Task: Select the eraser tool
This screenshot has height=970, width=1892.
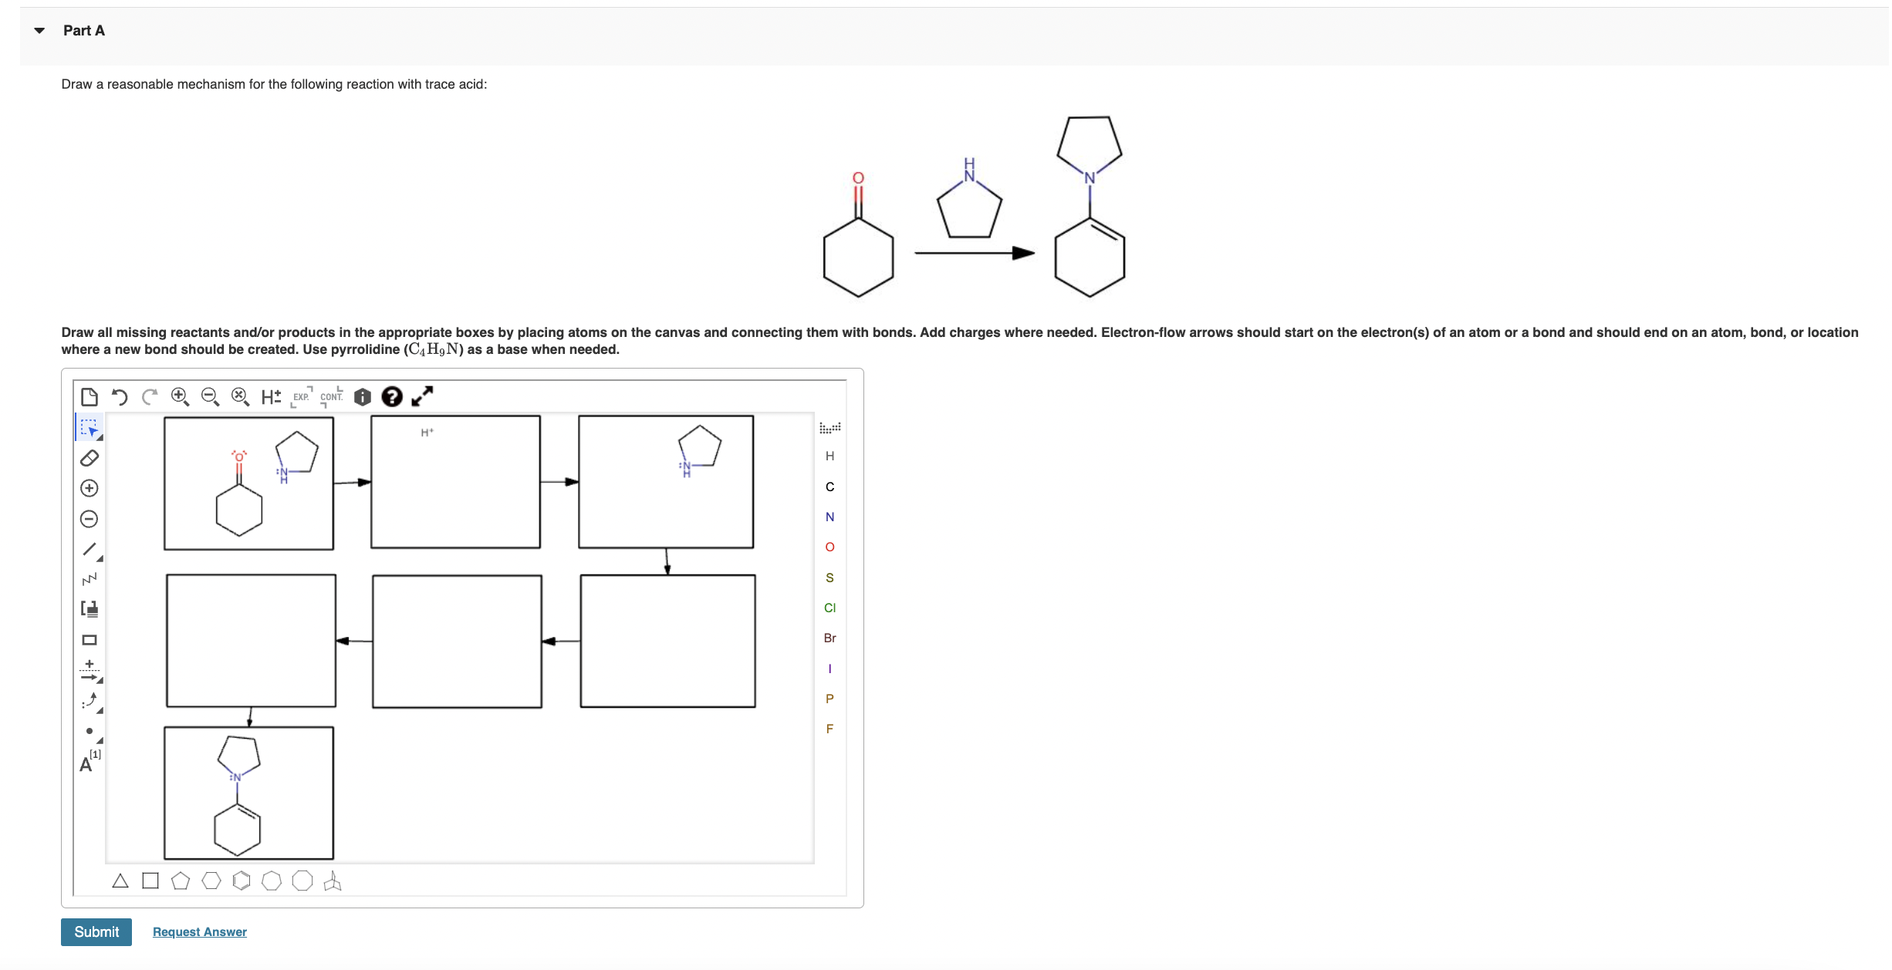Action: (x=89, y=458)
